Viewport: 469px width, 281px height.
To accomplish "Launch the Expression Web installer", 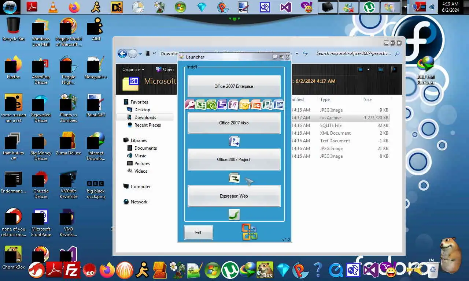I will [234, 196].
